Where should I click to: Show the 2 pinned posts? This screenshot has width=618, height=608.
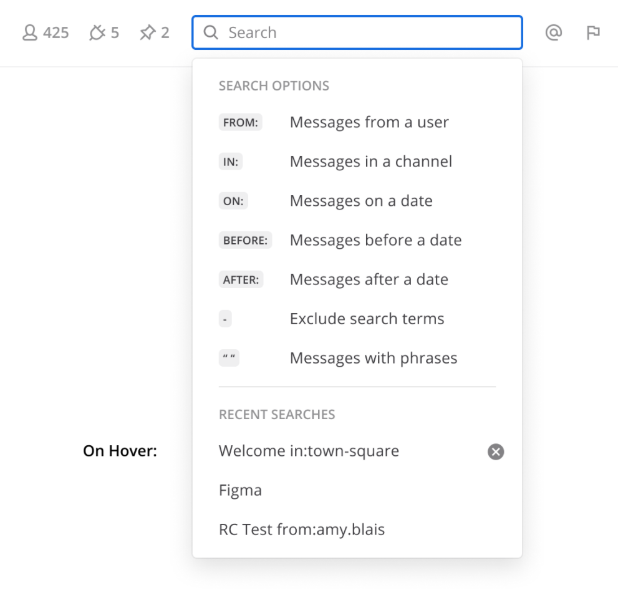(155, 32)
